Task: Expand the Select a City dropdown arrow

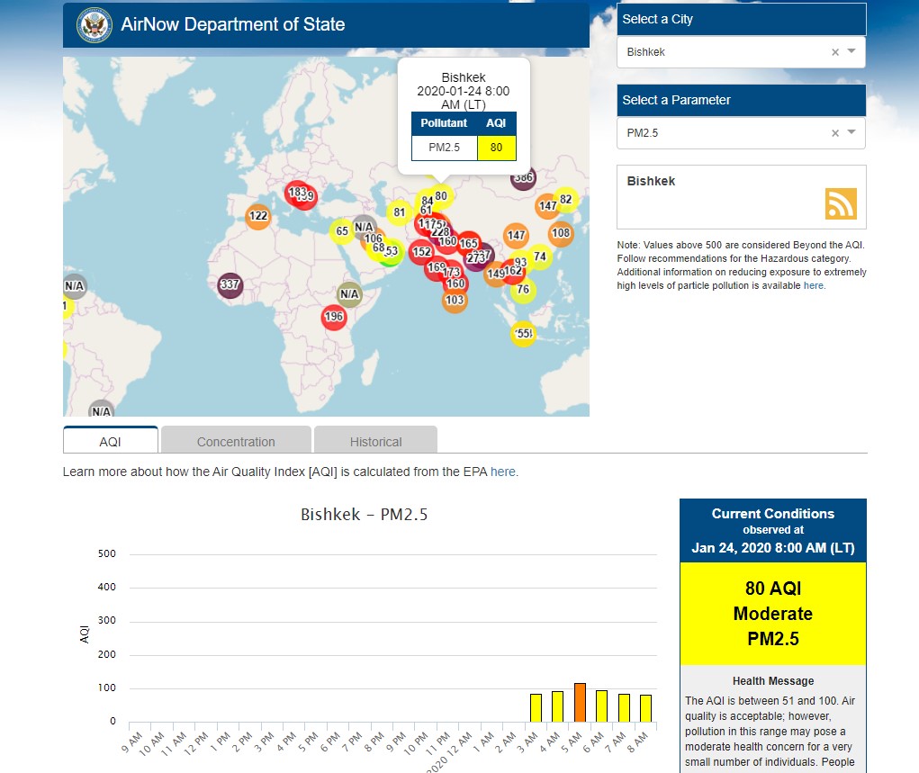Action: click(x=851, y=52)
